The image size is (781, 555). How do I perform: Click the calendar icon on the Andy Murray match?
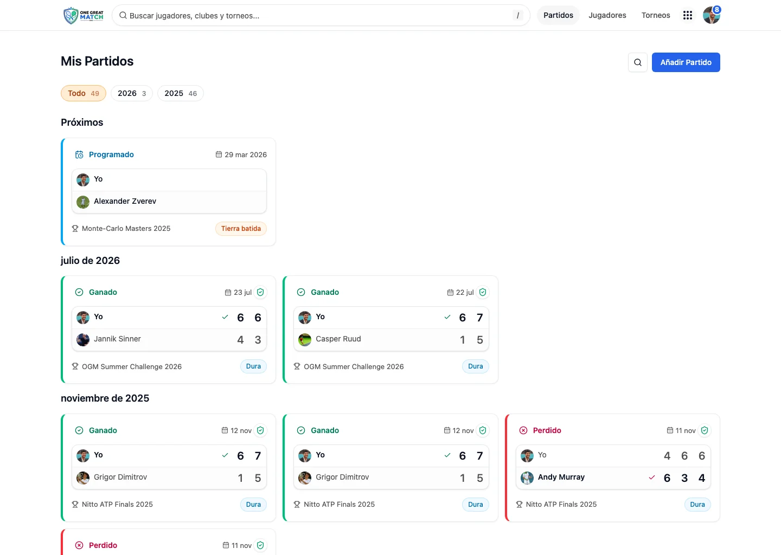point(670,430)
